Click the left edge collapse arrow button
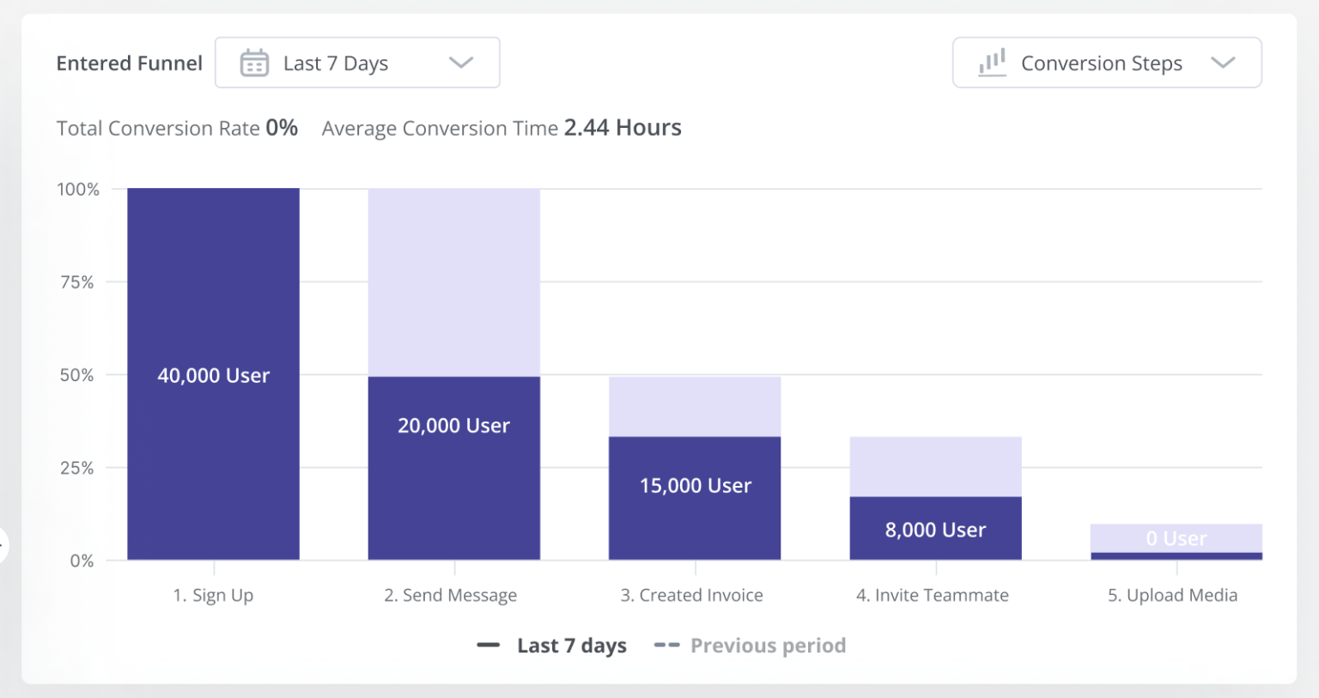Screen dimensions: 1319x698 [x=3, y=545]
